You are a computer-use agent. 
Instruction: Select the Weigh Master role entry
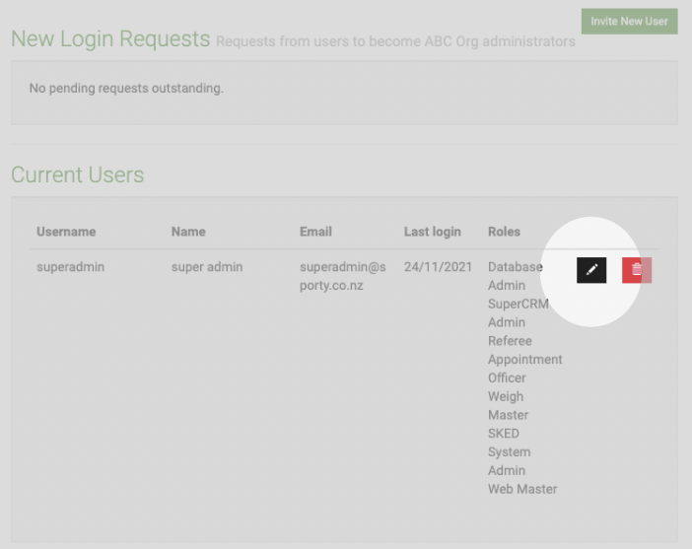click(509, 405)
